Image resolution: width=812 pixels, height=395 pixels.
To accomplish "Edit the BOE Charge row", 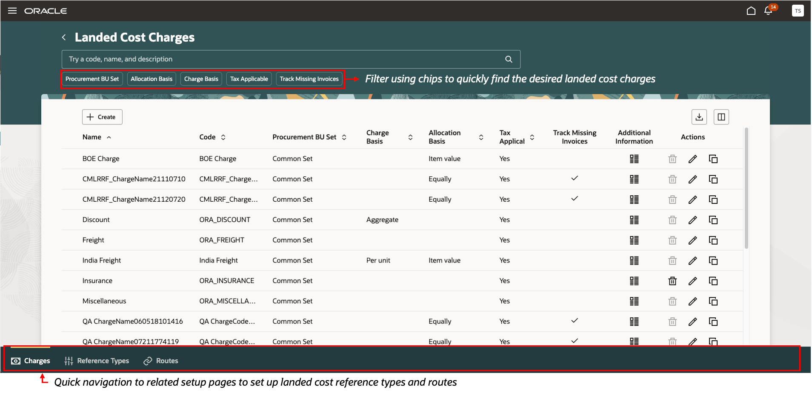I will pyautogui.click(x=693, y=159).
